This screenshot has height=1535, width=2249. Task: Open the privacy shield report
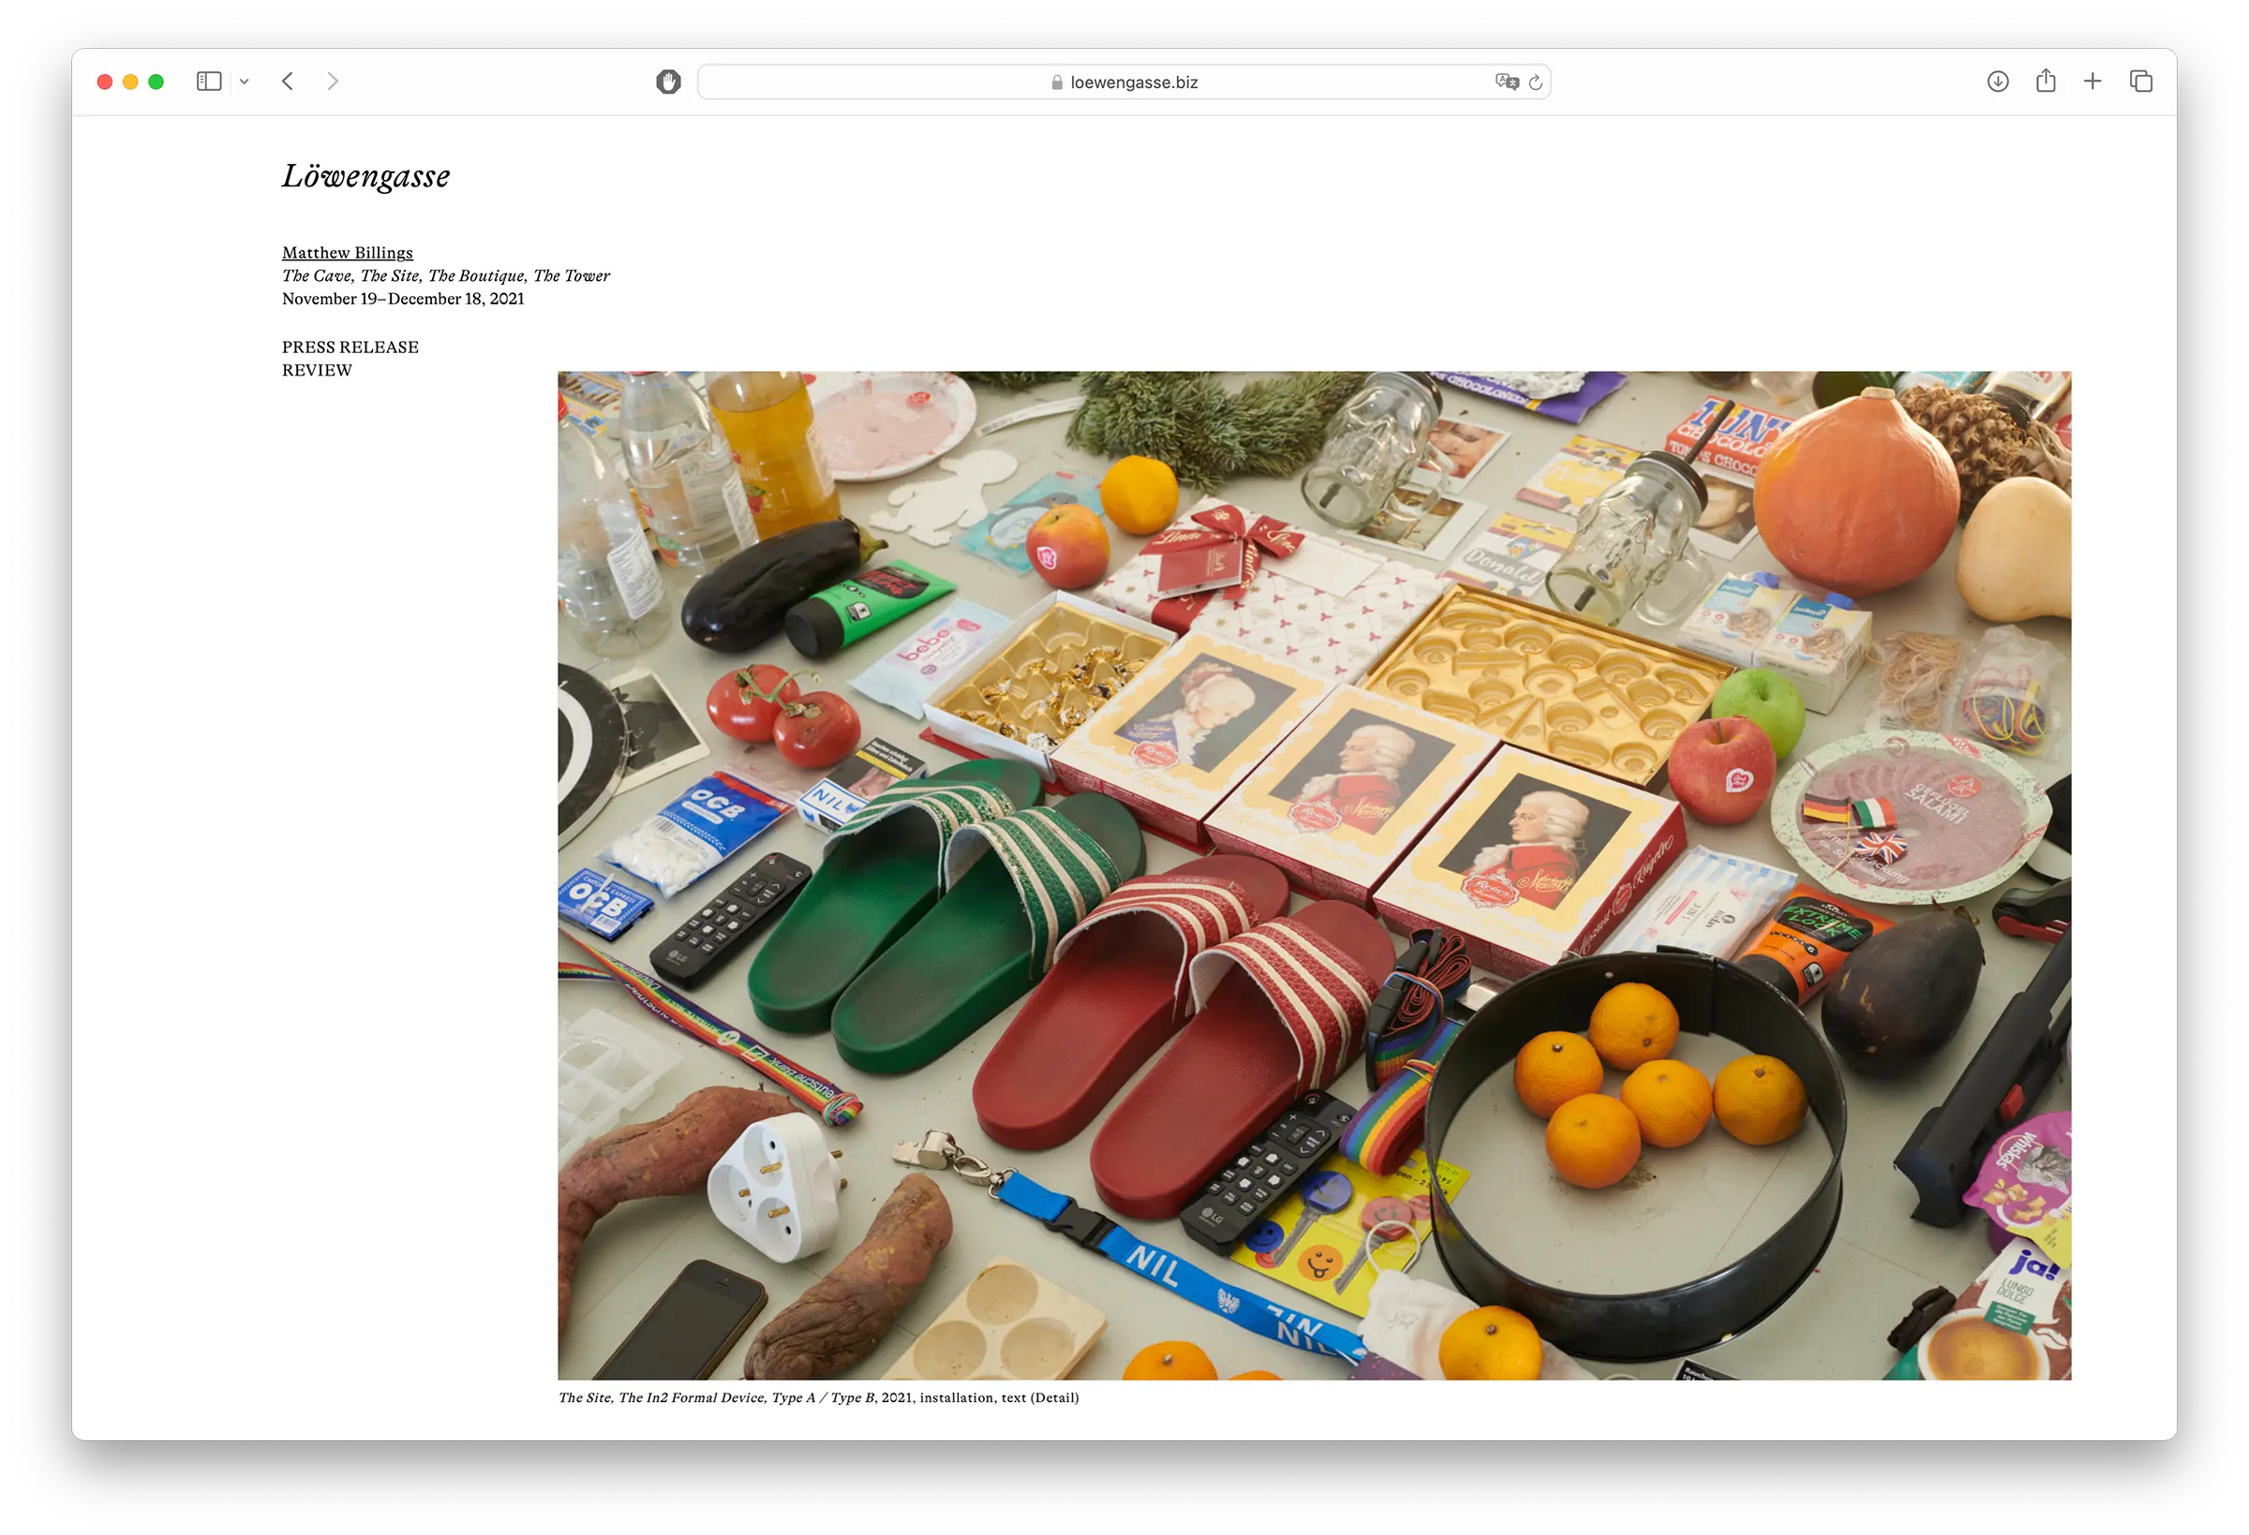668,82
